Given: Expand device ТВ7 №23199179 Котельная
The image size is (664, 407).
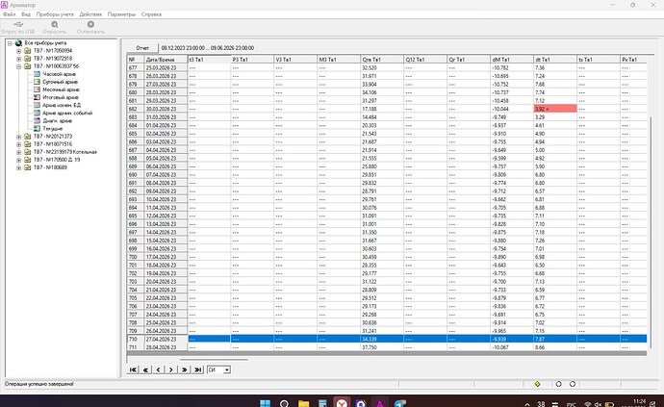Looking at the screenshot, I should click(x=18, y=152).
